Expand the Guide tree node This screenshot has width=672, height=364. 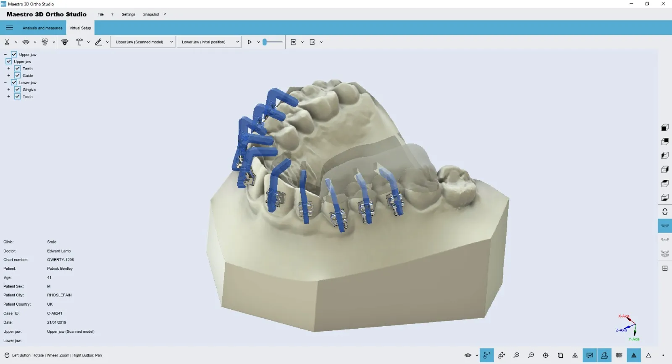pos(8,76)
